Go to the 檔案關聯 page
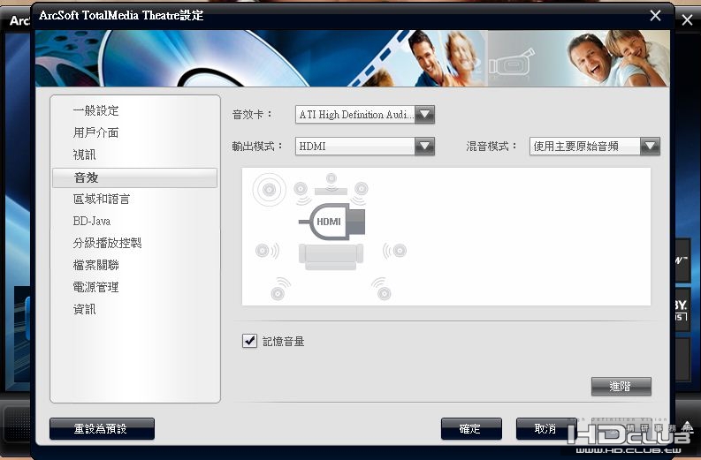The width and height of the screenshot is (701, 460). [95, 265]
